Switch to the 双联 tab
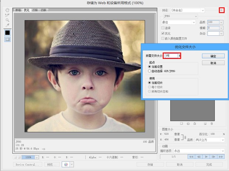The image size is (229, 171). click(x=35, y=10)
